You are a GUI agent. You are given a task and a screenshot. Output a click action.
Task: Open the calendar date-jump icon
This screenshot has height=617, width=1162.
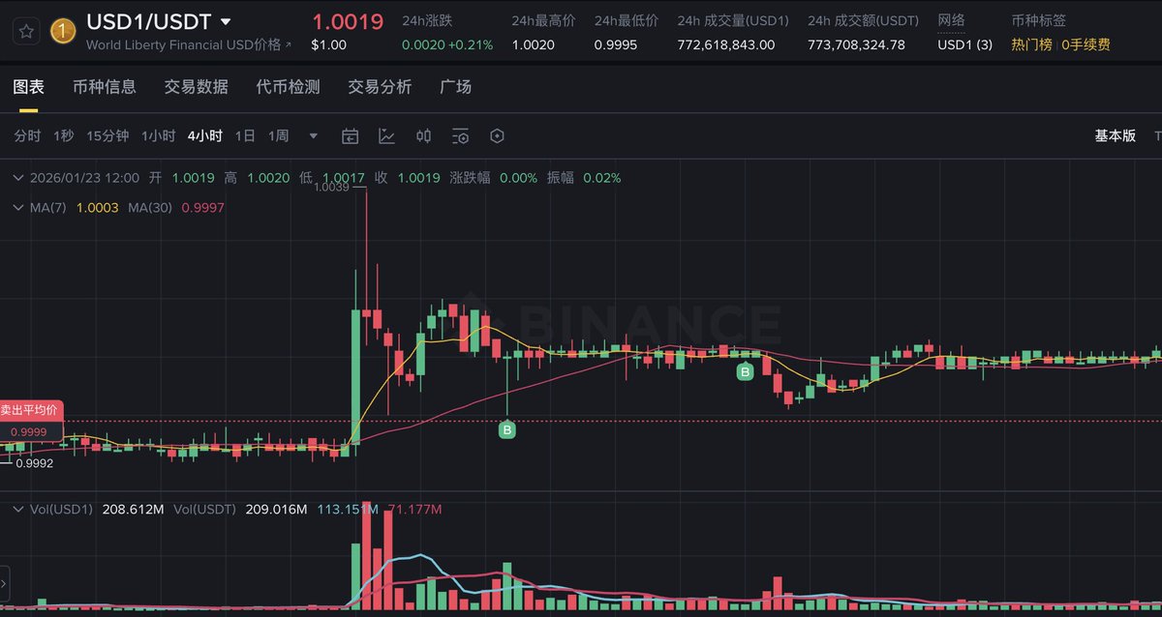[350, 136]
